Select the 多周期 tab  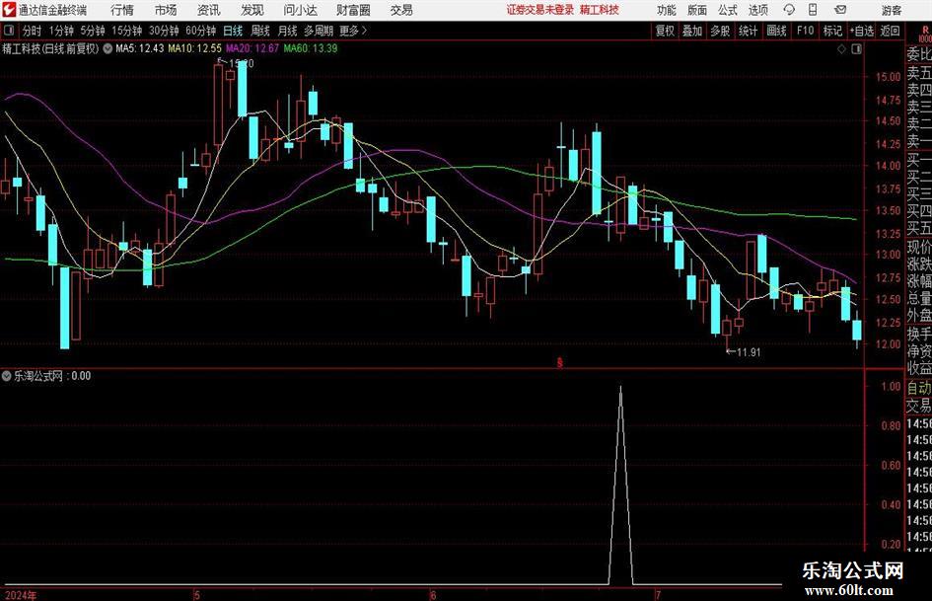click(319, 31)
